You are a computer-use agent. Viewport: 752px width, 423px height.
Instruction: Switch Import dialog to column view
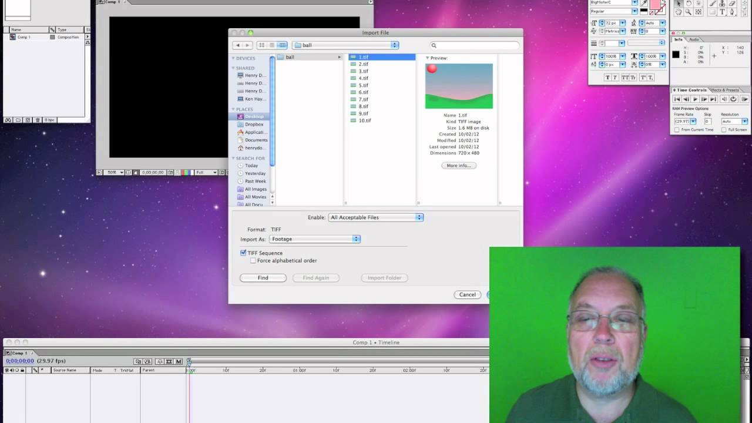point(282,45)
